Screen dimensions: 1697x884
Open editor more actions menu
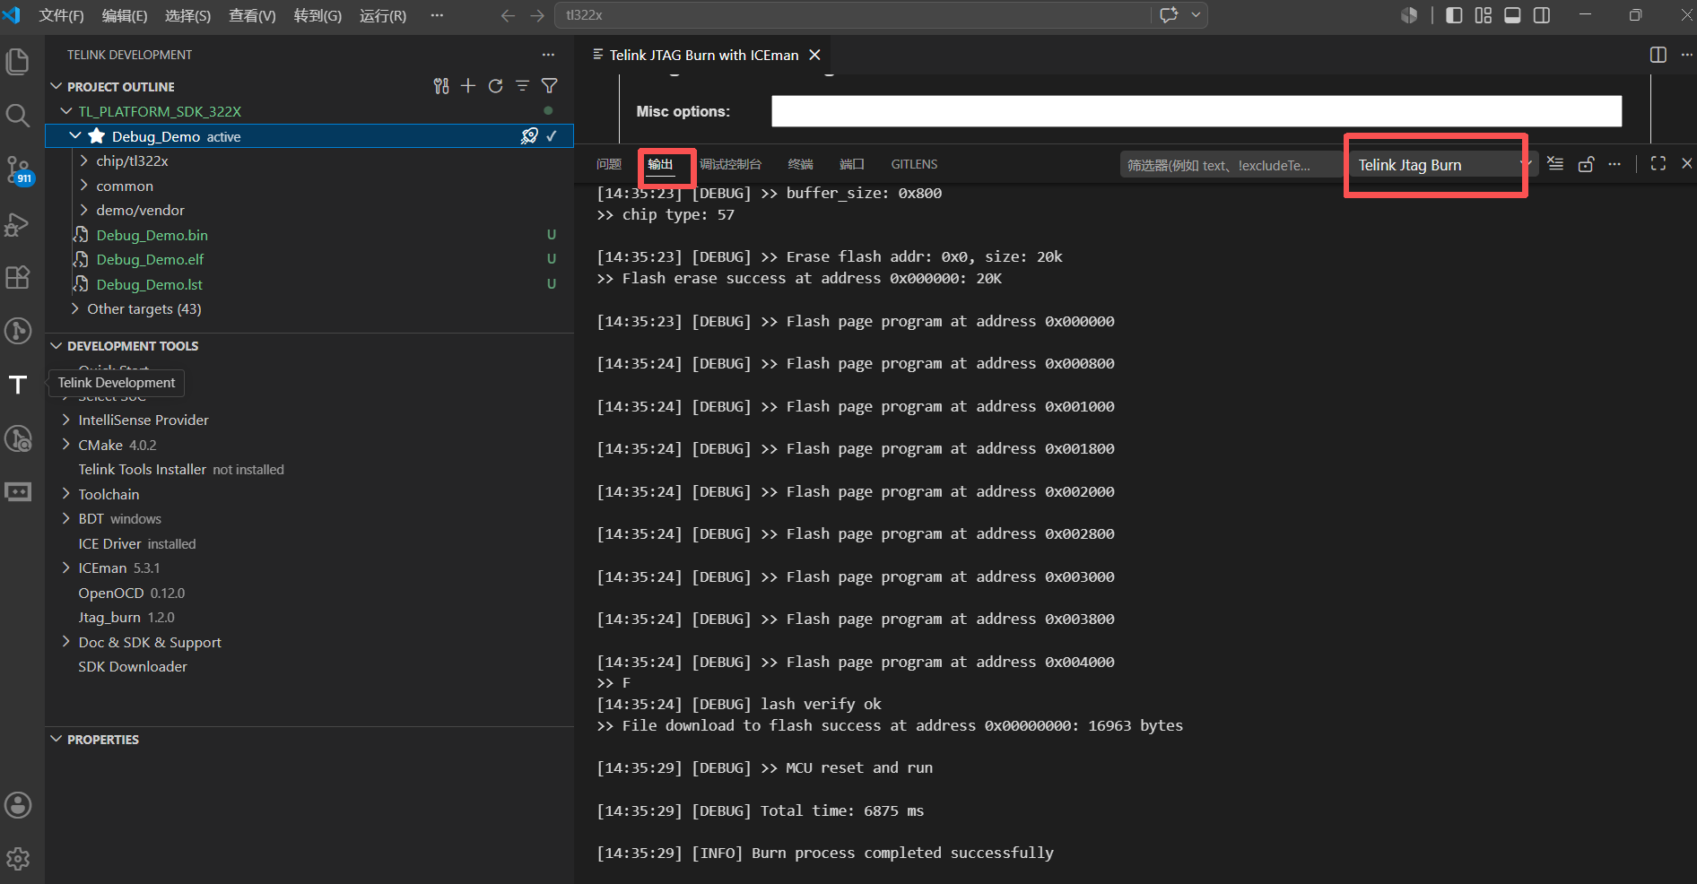pos(1686,55)
